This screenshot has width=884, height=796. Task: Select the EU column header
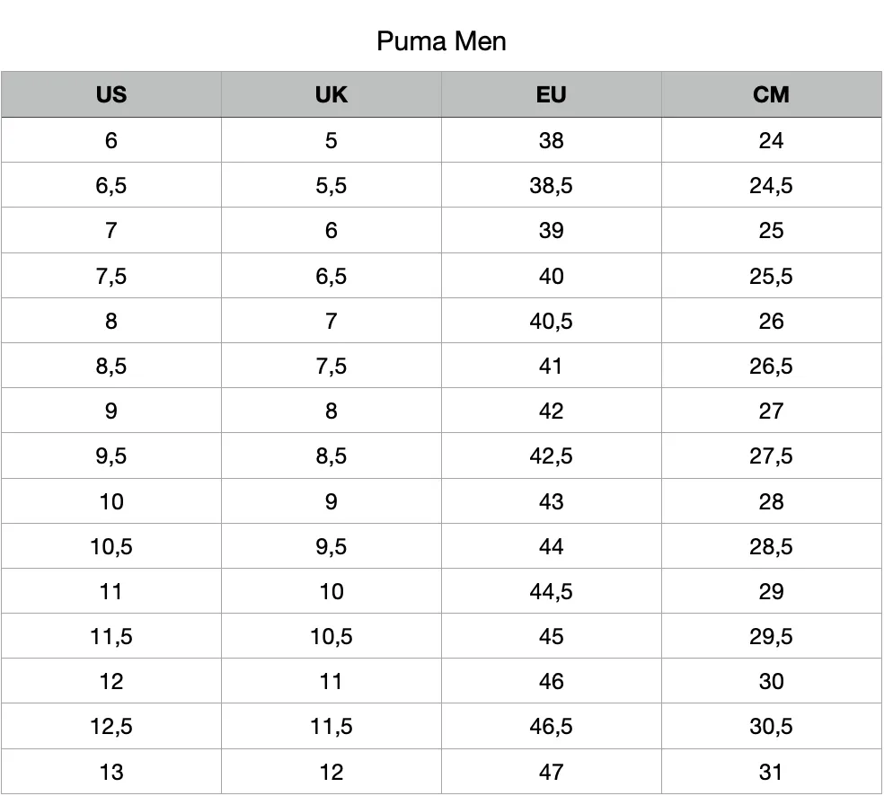(x=552, y=94)
